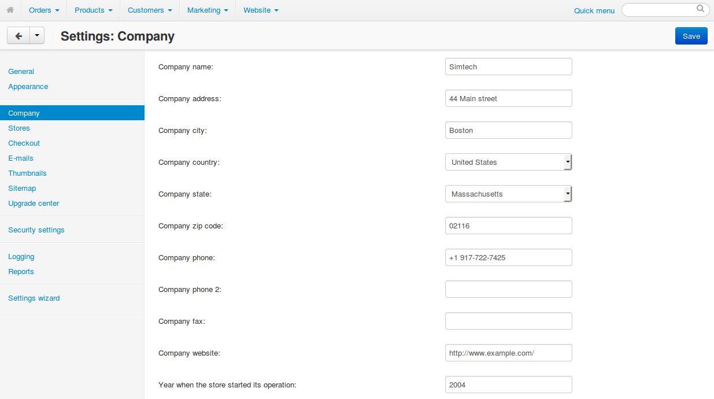Focus the top search field
Image resolution: width=714 pixels, height=399 pixels.
pos(665,10)
